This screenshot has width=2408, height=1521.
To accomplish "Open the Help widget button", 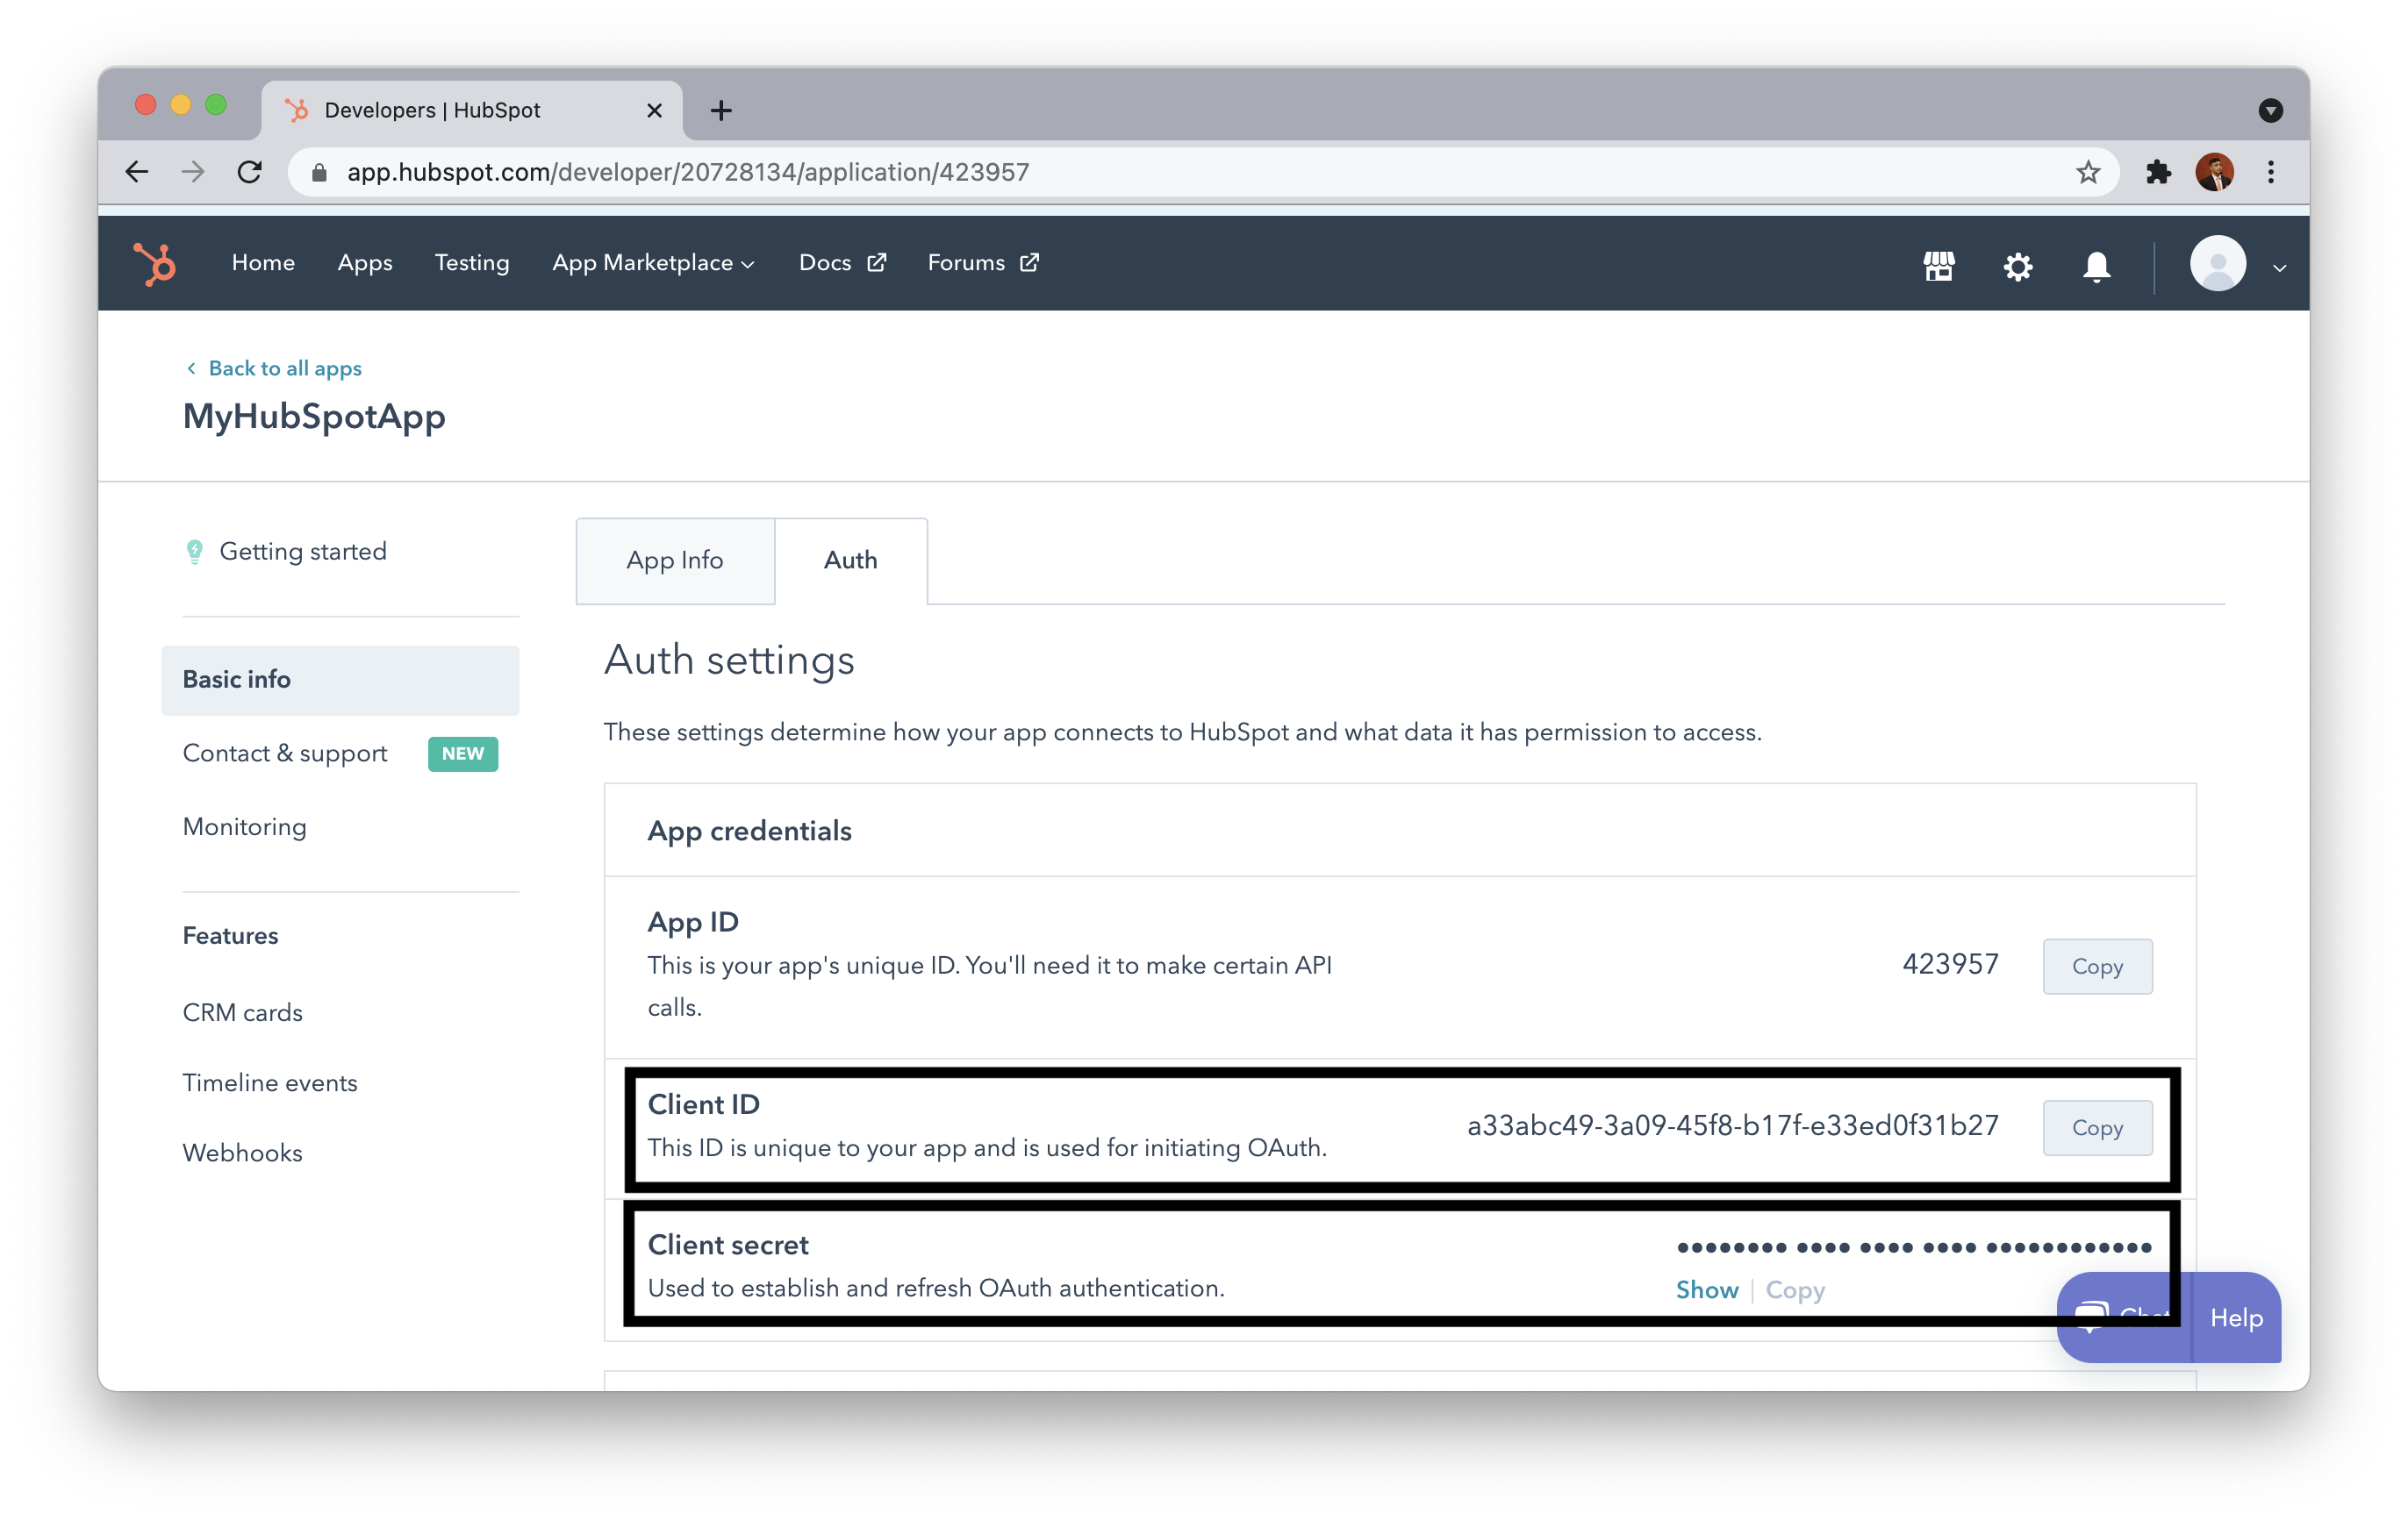I will pyautogui.click(x=2235, y=1317).
